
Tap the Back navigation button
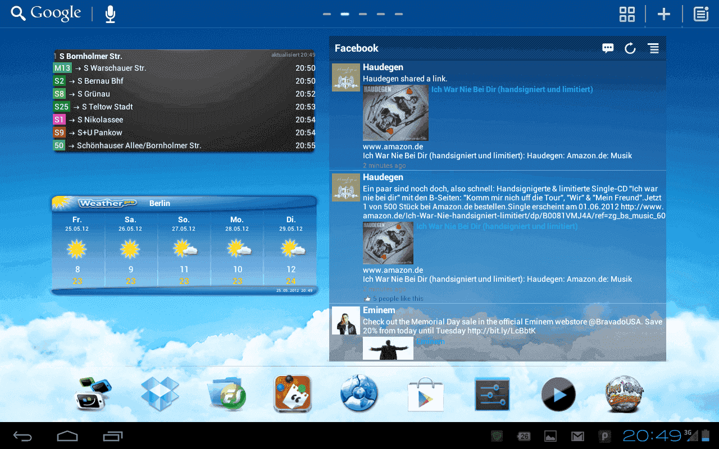23,436
